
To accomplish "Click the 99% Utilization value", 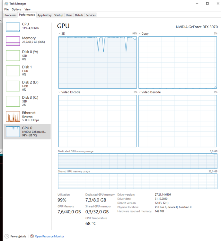I will (x=62, y=200).
